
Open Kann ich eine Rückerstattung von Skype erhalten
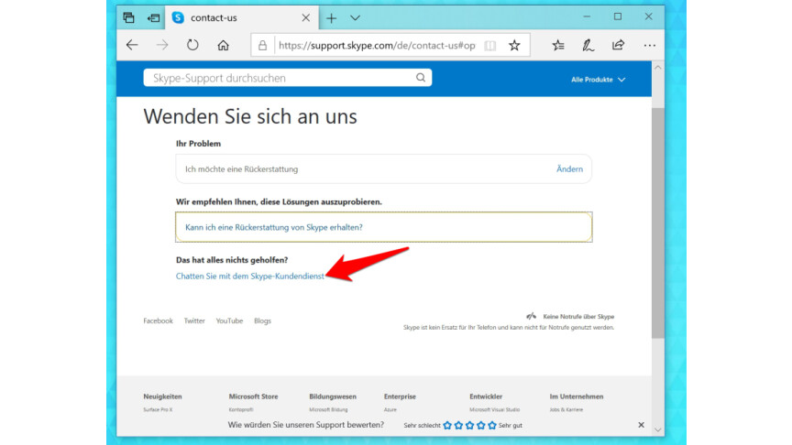pos(274,228)
